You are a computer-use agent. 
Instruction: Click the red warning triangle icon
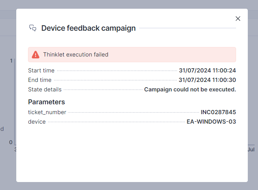point(36,55)
